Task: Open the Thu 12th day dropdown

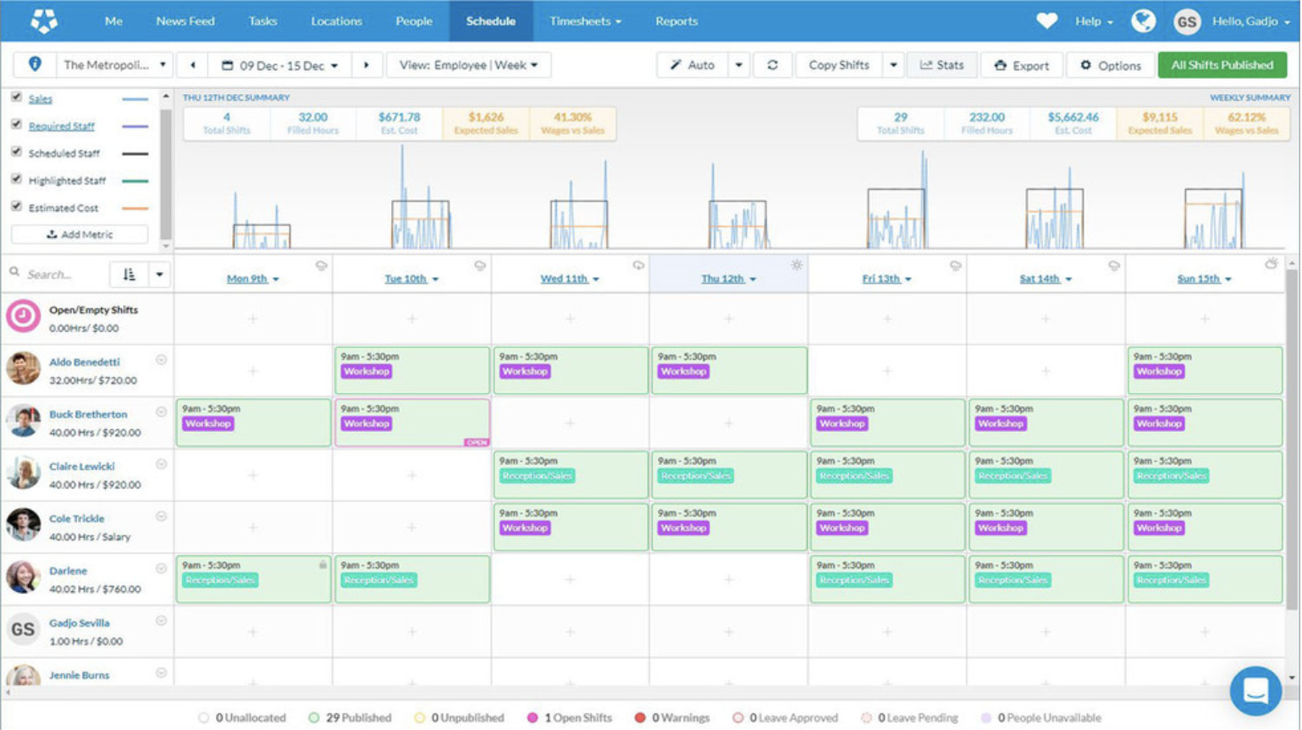Action: click(729, 279)
